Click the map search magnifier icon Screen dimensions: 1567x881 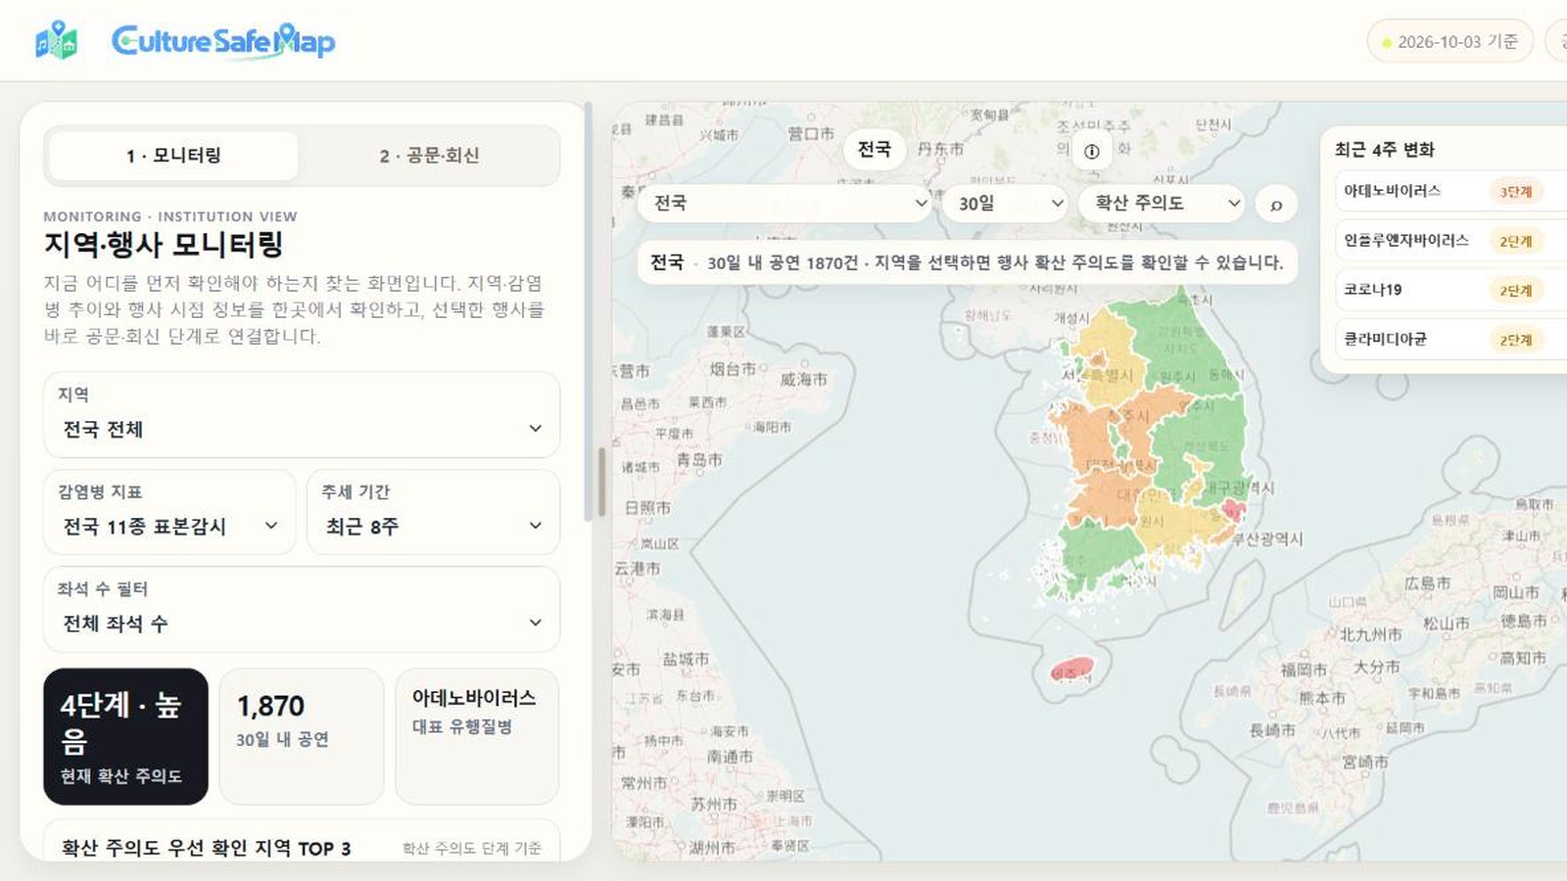tap(1276, 205)
